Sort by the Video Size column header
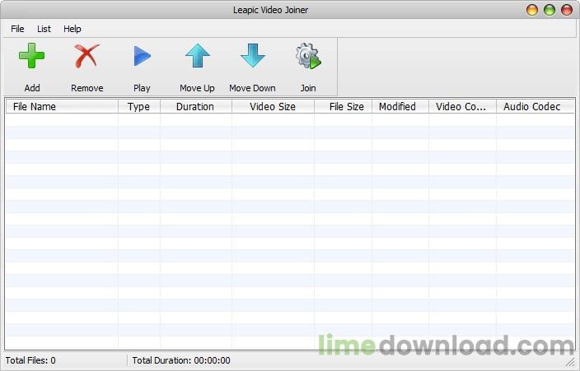Viewport: 580px width, 371px height. (x=273, y=107)
